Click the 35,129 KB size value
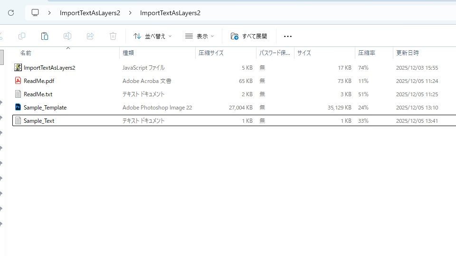The width and height of the screenshot is (456, 256). 339,108
